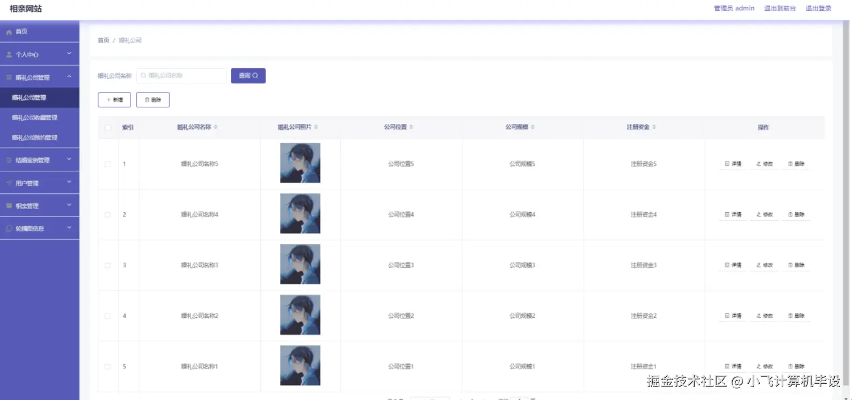Sort by 注册资金 column sort arrows

click(654, 127)
